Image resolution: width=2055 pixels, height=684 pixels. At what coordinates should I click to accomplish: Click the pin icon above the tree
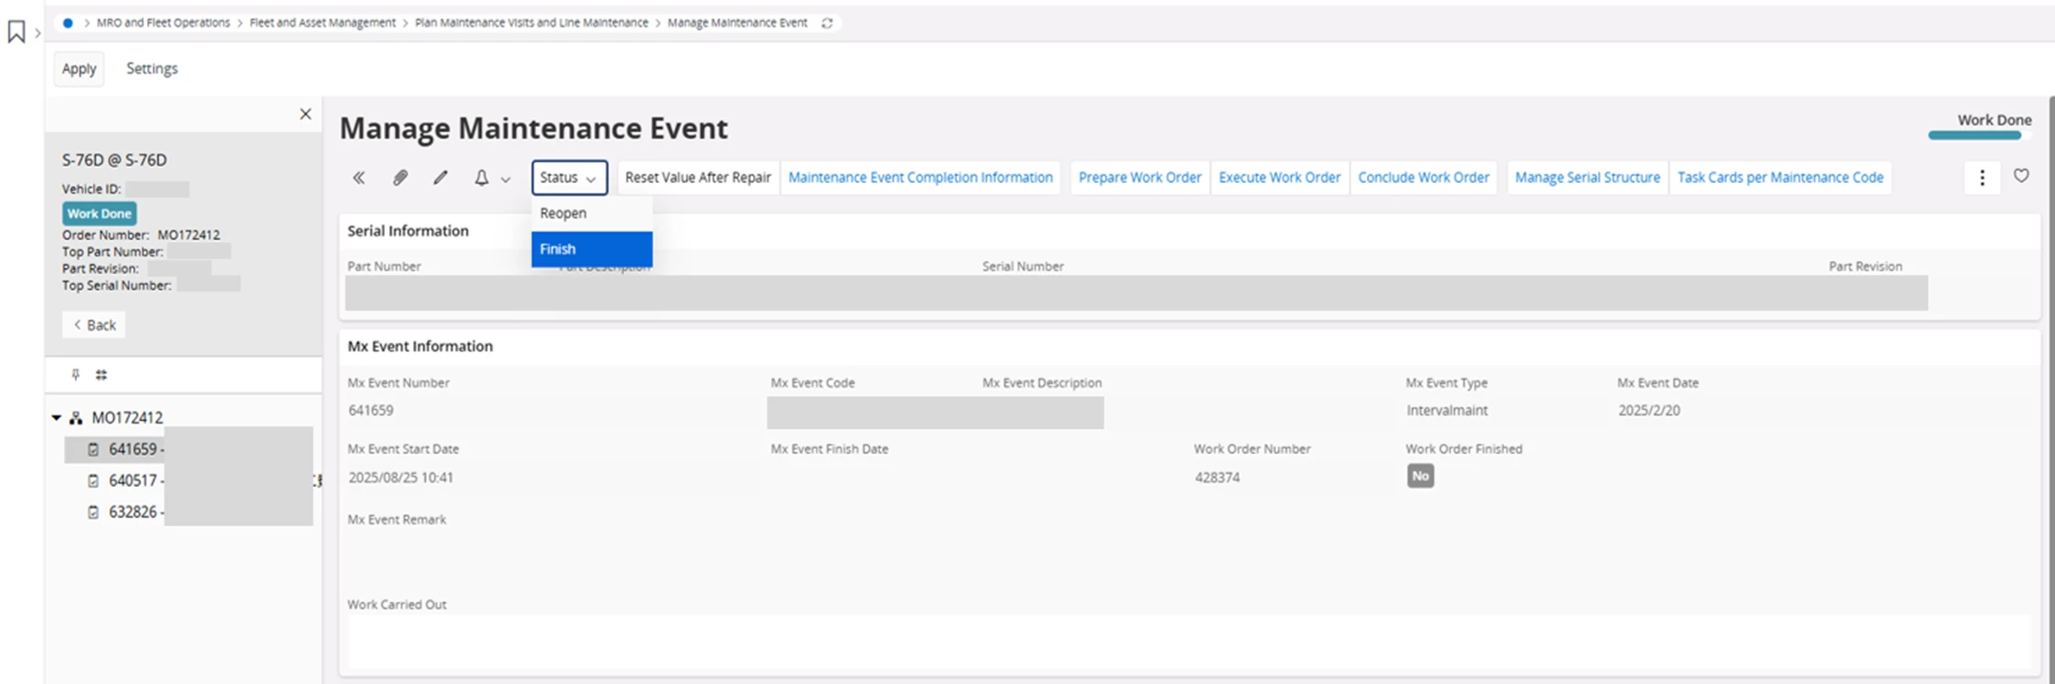(x=76, y=374)
